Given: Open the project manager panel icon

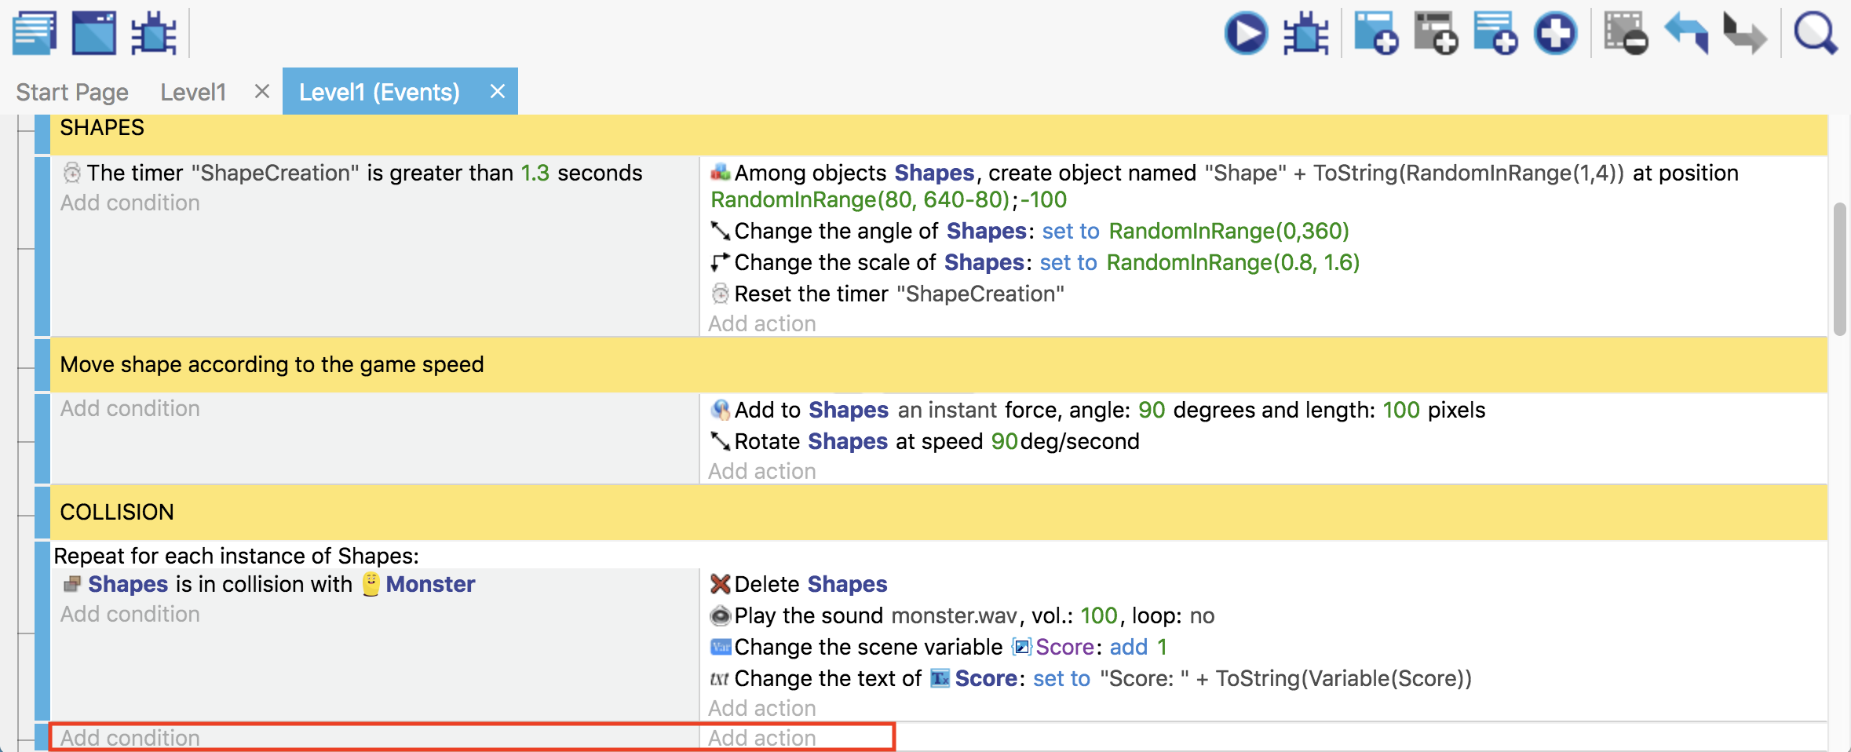Looking at the screenshot, I should tap(35, 33).
